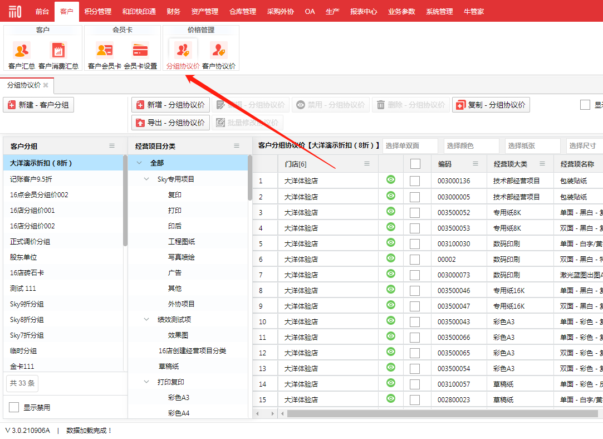Check the 显示禁用 checkbox
603x439 pixels.
tap(14, 407)
